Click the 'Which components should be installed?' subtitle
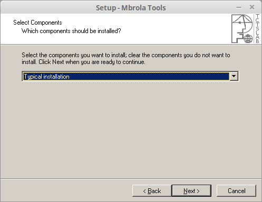 [x=71, y=31]
